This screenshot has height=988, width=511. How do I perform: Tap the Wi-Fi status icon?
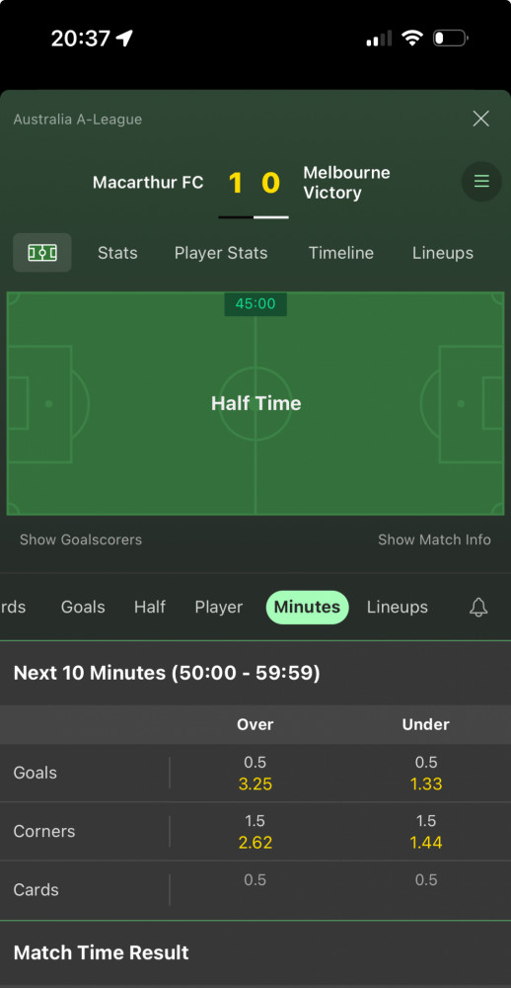412,39
